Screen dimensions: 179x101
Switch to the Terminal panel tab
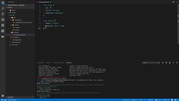coord(69,63)
